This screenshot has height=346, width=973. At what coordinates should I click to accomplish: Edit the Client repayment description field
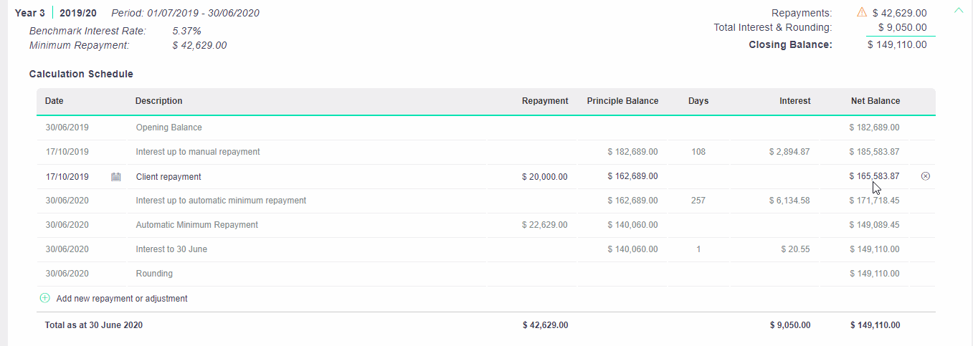point(169,177)
